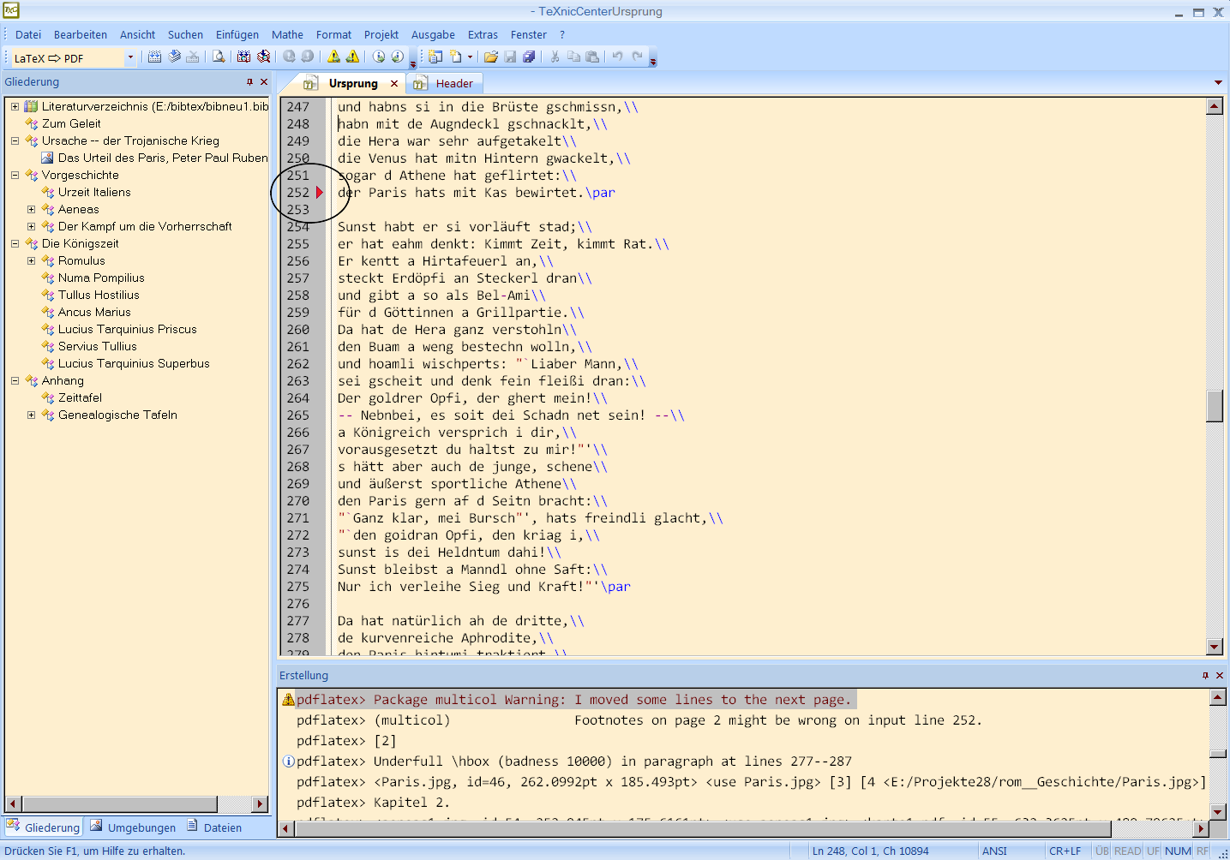Viewport: 1230px width, 860px height.
Task: Open file folder icon
Action: (491, 57)
